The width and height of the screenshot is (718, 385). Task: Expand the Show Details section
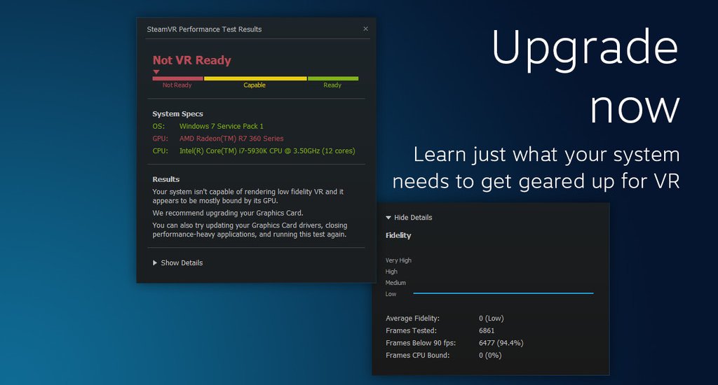[x=177, y=263]
